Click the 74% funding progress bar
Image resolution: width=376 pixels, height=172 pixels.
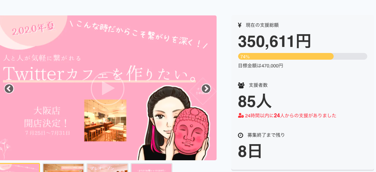pyautogui.click(x=302, y=56)
